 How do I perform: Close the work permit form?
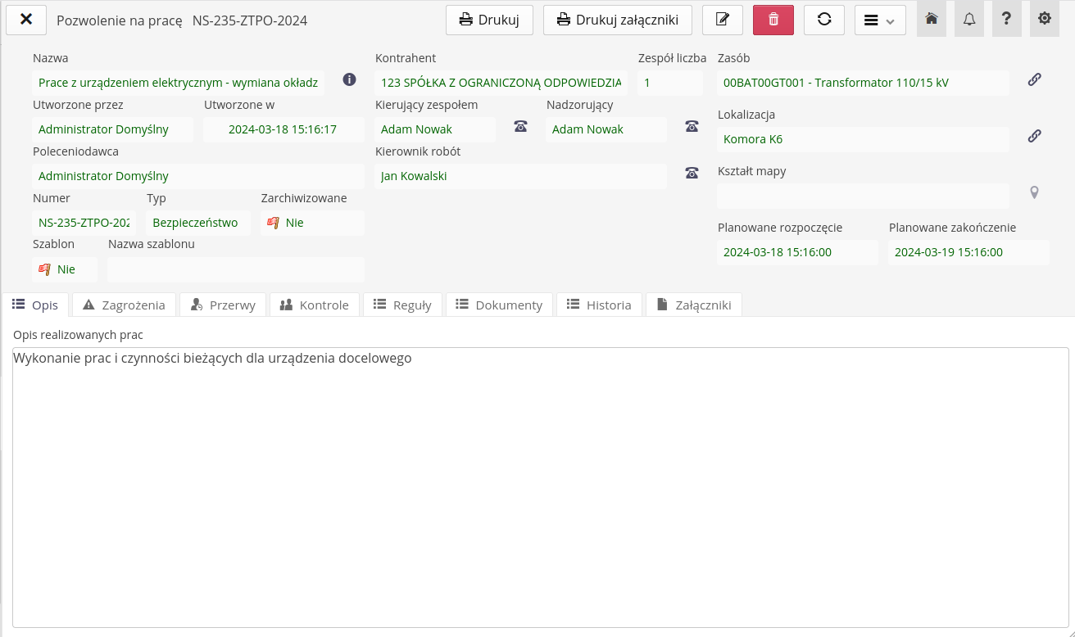[26, 20]
